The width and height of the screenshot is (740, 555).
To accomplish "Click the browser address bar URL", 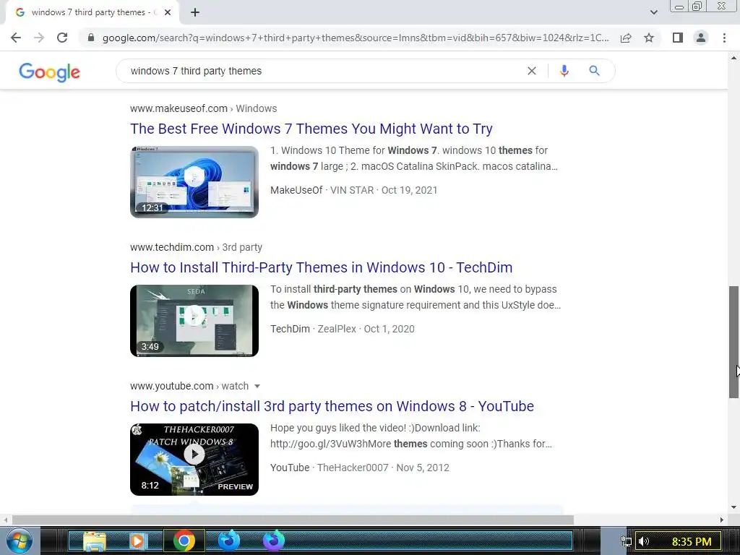I will (356, 38).
